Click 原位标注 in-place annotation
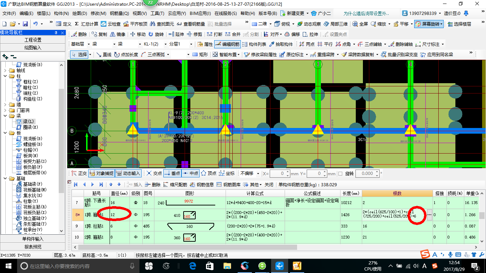Image resolution: width=486 pixels, height=273 pixels. pos(291,54)
